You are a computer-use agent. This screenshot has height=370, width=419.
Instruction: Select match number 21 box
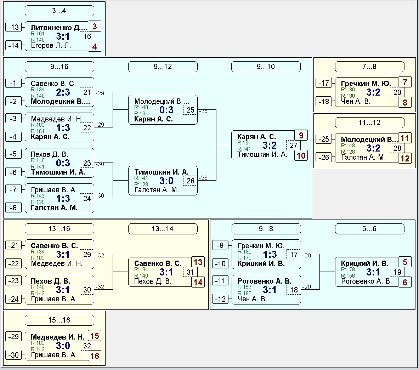pyautogui.click(x=87, y=92)
